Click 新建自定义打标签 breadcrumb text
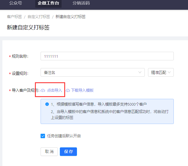188x166 pixels. coord(70,17)
